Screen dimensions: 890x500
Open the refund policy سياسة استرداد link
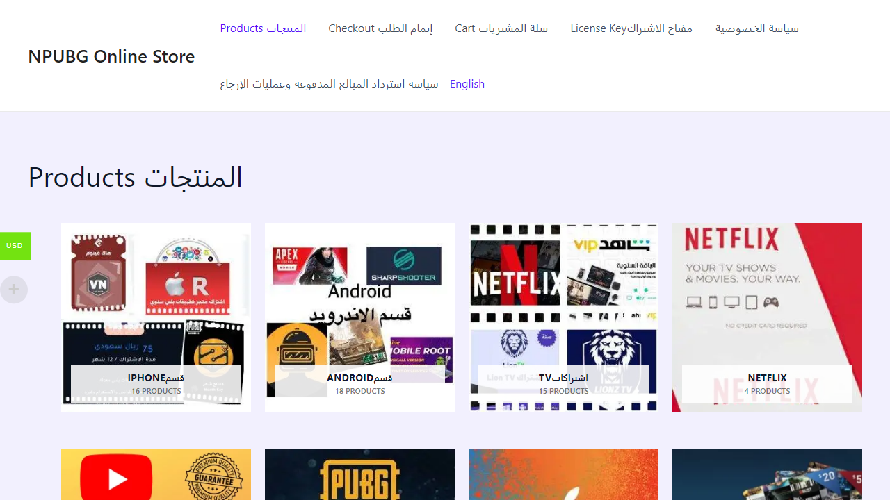(x=329, y=84)
